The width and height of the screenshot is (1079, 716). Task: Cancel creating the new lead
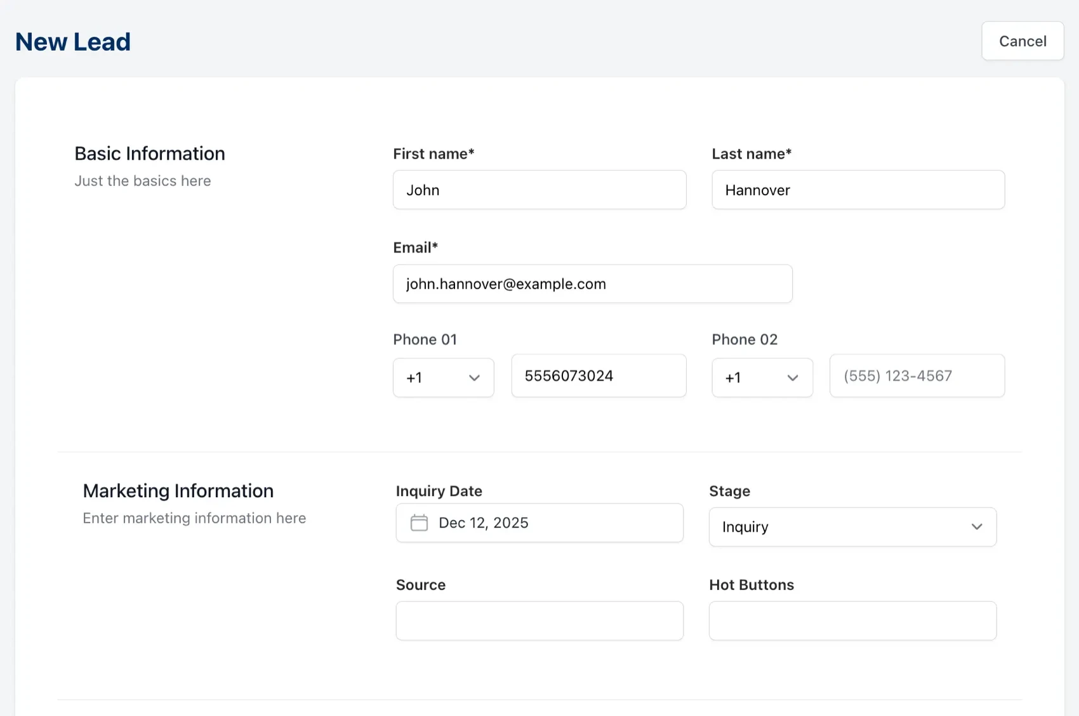1022,41
